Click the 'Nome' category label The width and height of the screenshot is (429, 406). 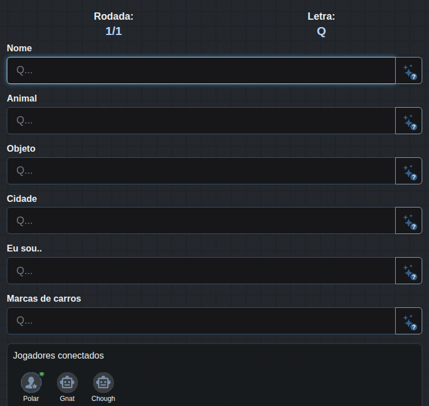(19, 48)
